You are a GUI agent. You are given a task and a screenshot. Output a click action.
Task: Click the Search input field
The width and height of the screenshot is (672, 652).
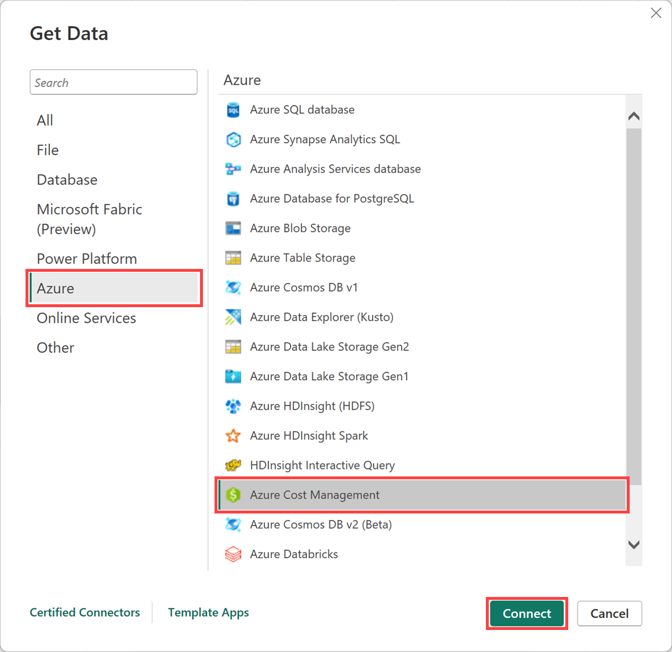[114, 82]
